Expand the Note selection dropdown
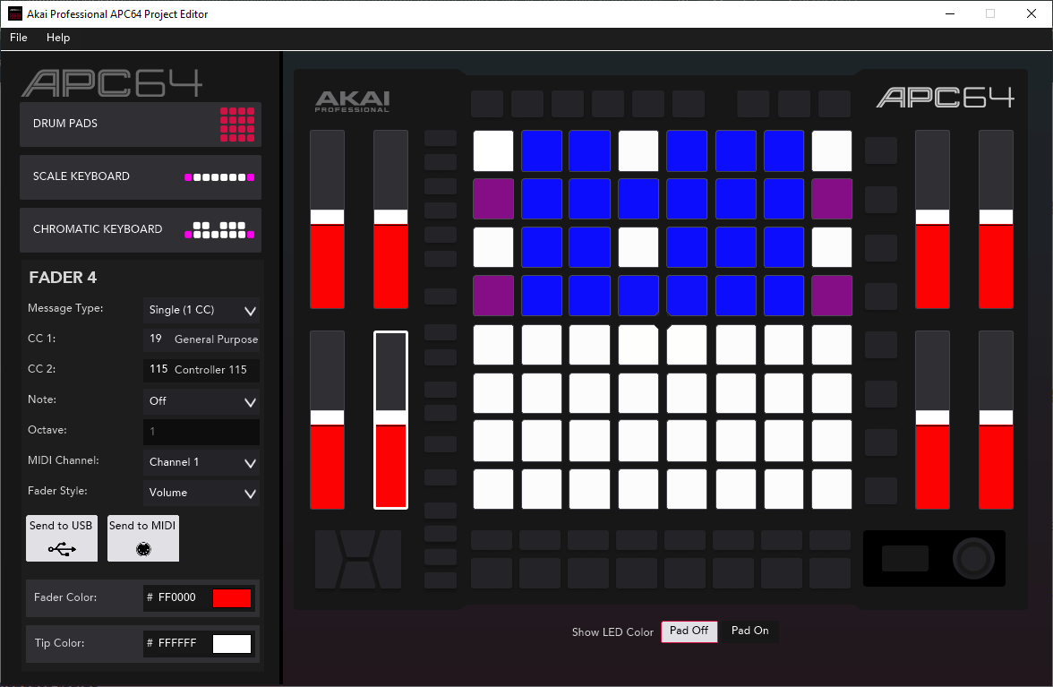Viewport: 1053px width, 687px height. (x=201, y=400)
